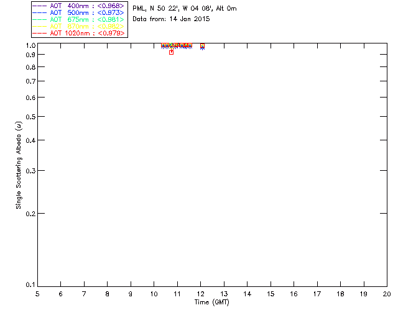Screen dimensions: 398x318
Task: Click the time axis tick label 11
Action: (177, 294)
